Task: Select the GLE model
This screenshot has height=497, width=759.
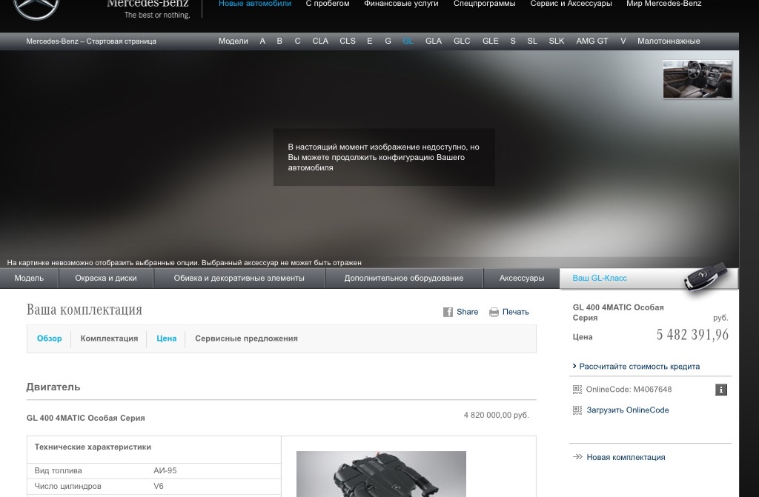Action: click(x=491, y=41)
